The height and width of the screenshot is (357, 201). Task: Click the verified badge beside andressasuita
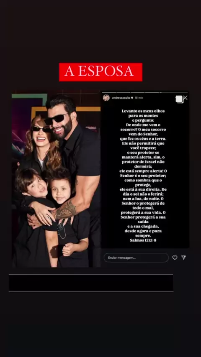click(132, 98)
